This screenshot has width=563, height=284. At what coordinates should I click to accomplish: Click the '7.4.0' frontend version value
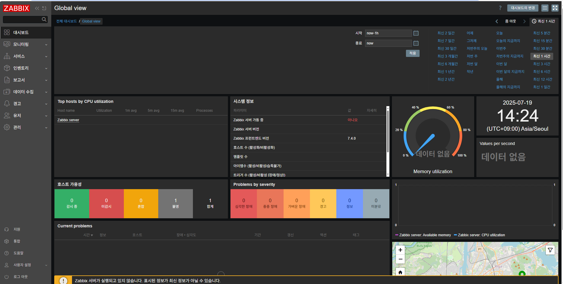coord(352,138)
